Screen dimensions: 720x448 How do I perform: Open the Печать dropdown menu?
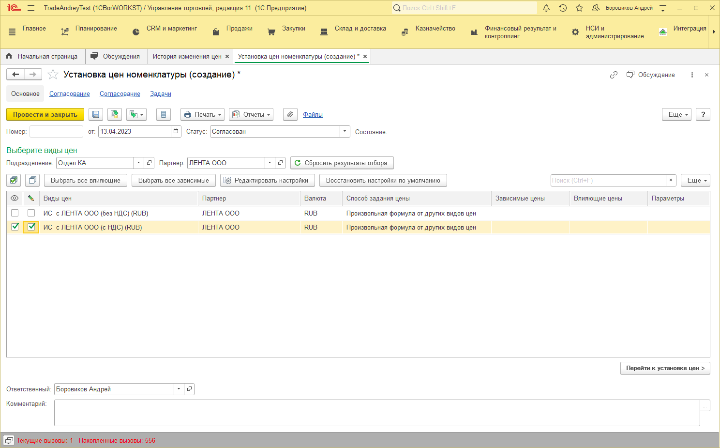click(x=202, y=114)
